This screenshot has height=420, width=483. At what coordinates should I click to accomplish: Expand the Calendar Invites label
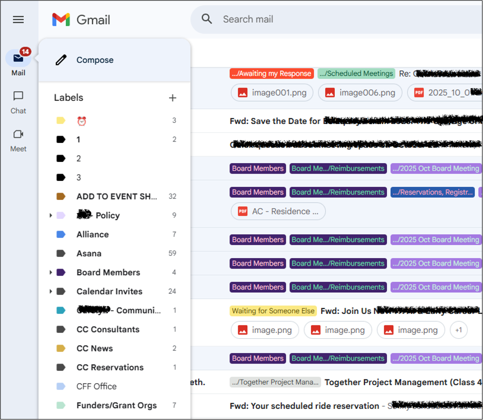point(51,291)
